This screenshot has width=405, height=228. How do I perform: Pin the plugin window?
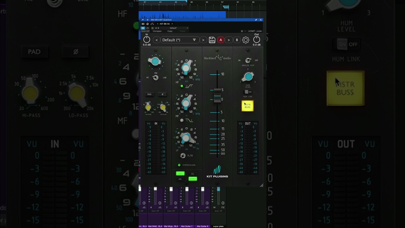(256, 20)
